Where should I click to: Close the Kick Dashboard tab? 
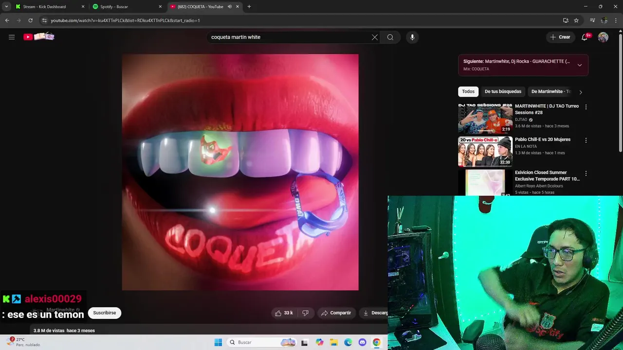coord(83,7)
